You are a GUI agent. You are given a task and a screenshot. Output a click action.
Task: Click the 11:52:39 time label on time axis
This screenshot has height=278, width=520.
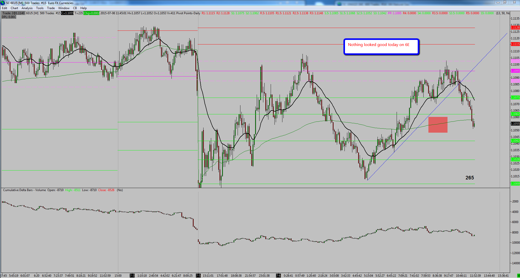click(x=475, y=275)
